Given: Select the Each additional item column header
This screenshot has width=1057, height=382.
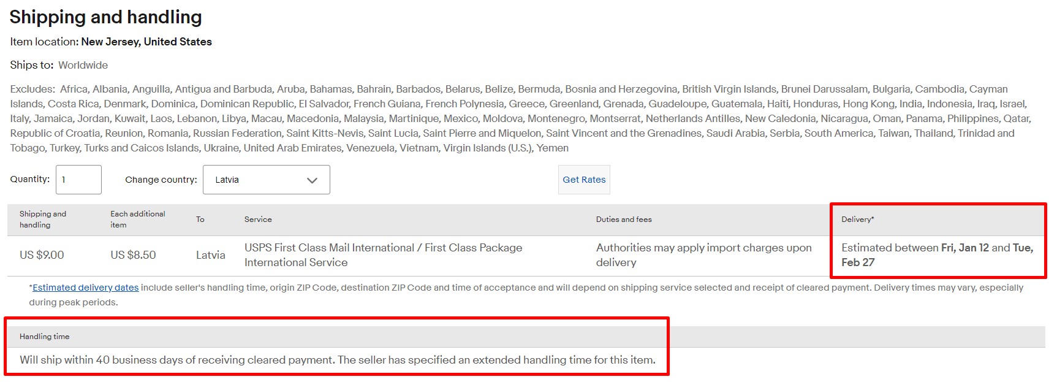Looking at the screenshot, I should [x=138, y=220].
